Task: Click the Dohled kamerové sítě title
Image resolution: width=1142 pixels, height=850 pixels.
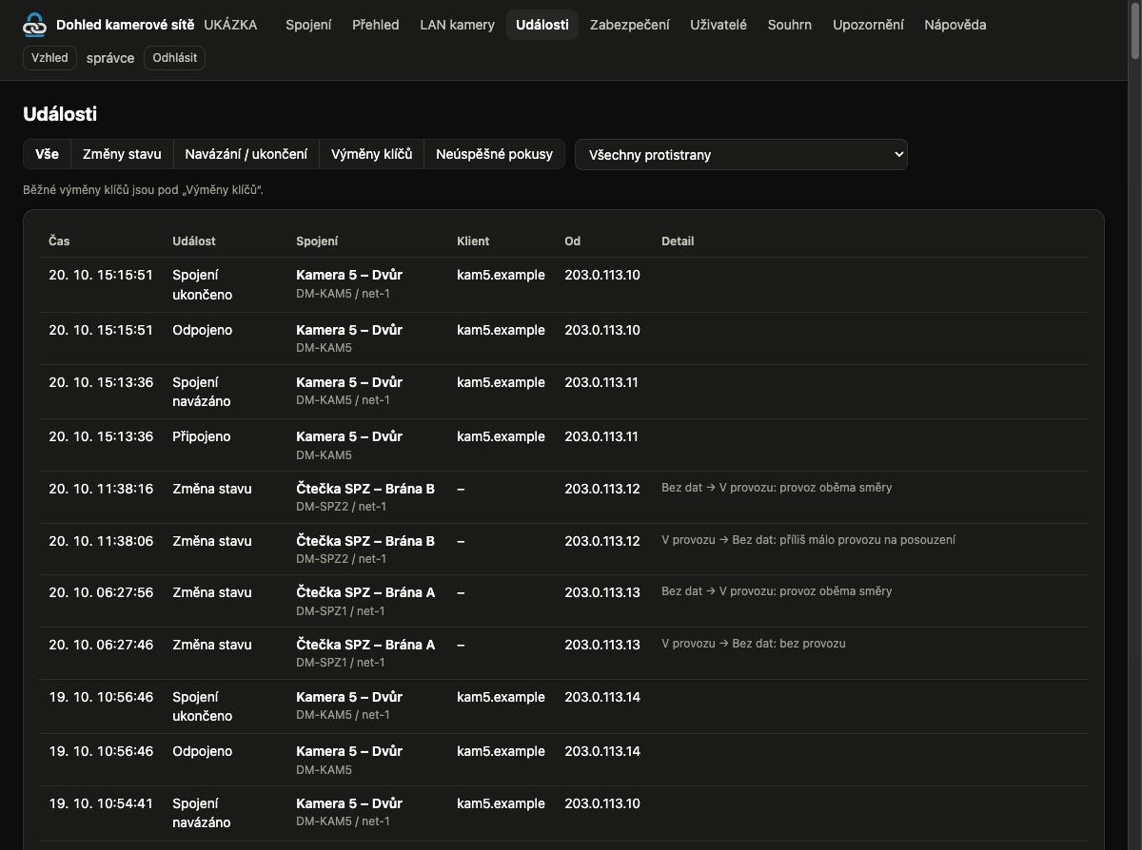Action: pyautogui.click(x=125, y=25)
